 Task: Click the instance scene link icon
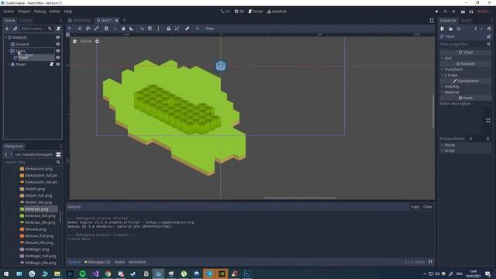point(15,29)
